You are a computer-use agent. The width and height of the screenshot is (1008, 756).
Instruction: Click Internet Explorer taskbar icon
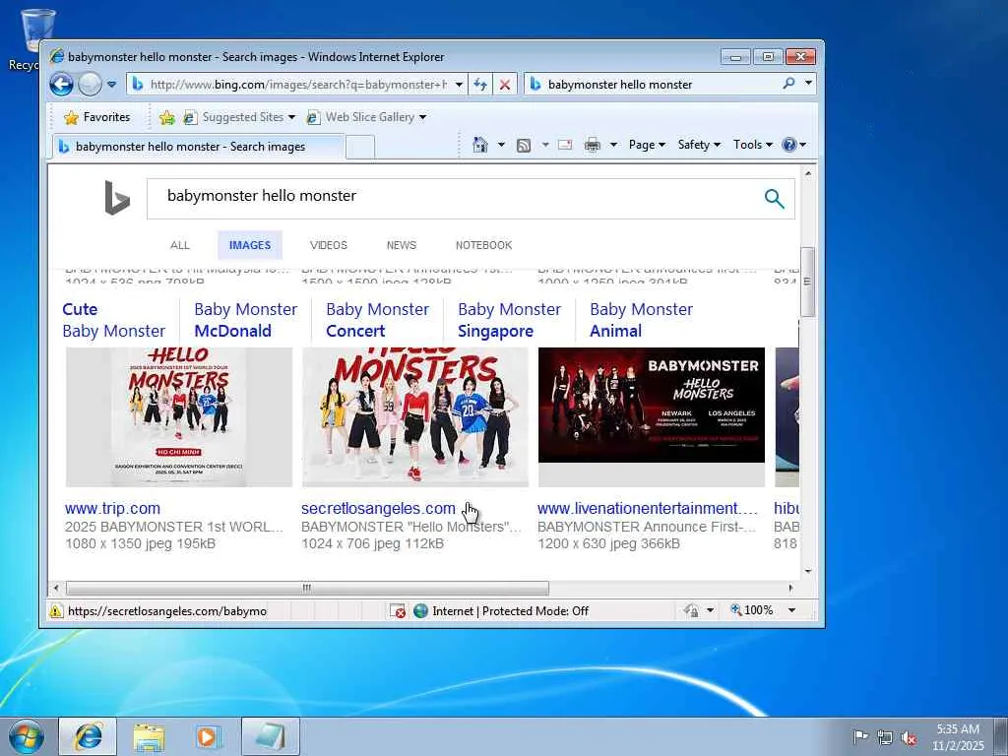point(88,736)
